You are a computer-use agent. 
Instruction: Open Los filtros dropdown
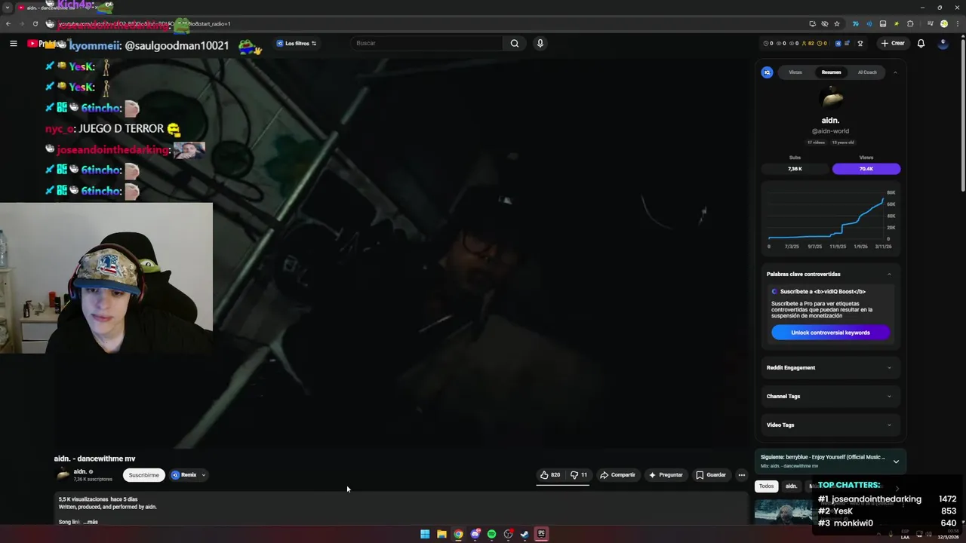(297, 43)
